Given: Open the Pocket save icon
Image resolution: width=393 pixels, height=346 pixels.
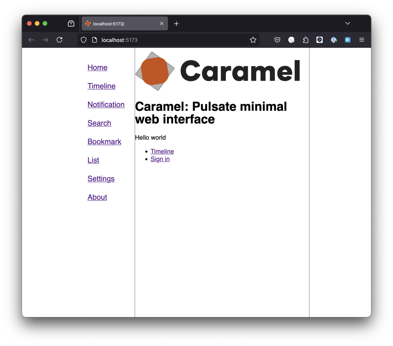Looking at the screenshot, I should tap(277, 40).
